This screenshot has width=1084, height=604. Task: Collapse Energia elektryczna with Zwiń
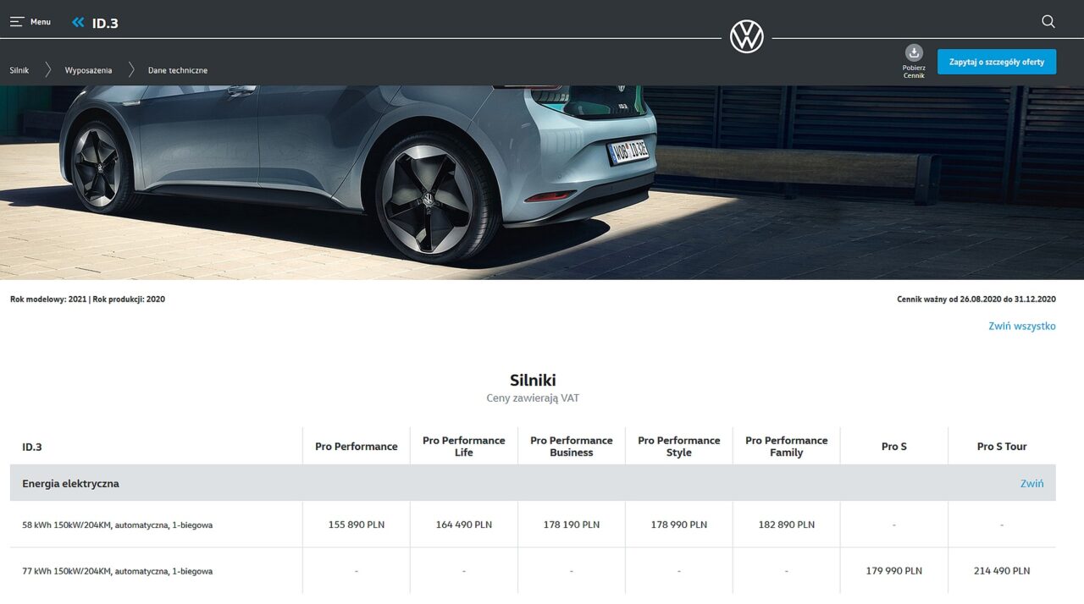(x=1031, y=484)
